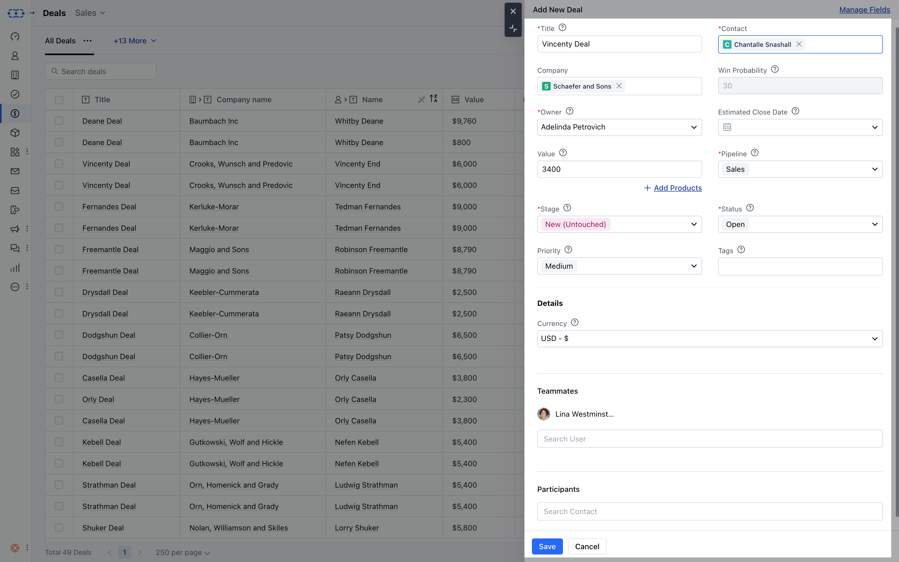
Task: Open the conversations chat icon in sidebar
Action: 15,248
